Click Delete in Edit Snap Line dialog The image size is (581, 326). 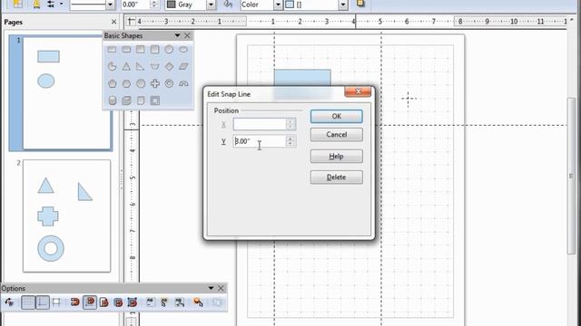click(x=337, y=177)
